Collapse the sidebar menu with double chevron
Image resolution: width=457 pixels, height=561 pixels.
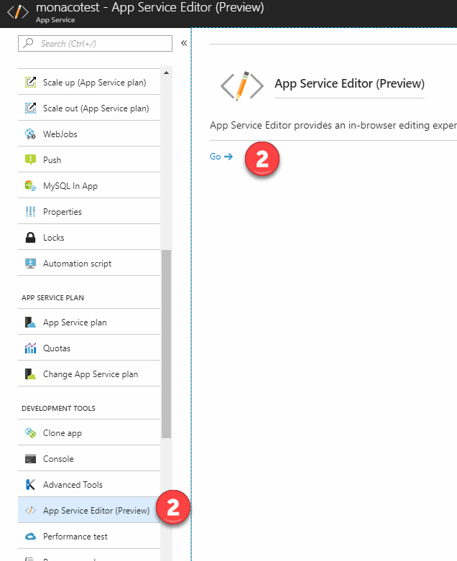pos(184,43)
